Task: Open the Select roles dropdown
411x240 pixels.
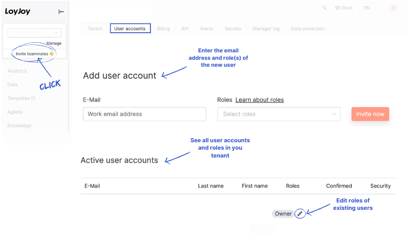Action: (x=279, y=114)
